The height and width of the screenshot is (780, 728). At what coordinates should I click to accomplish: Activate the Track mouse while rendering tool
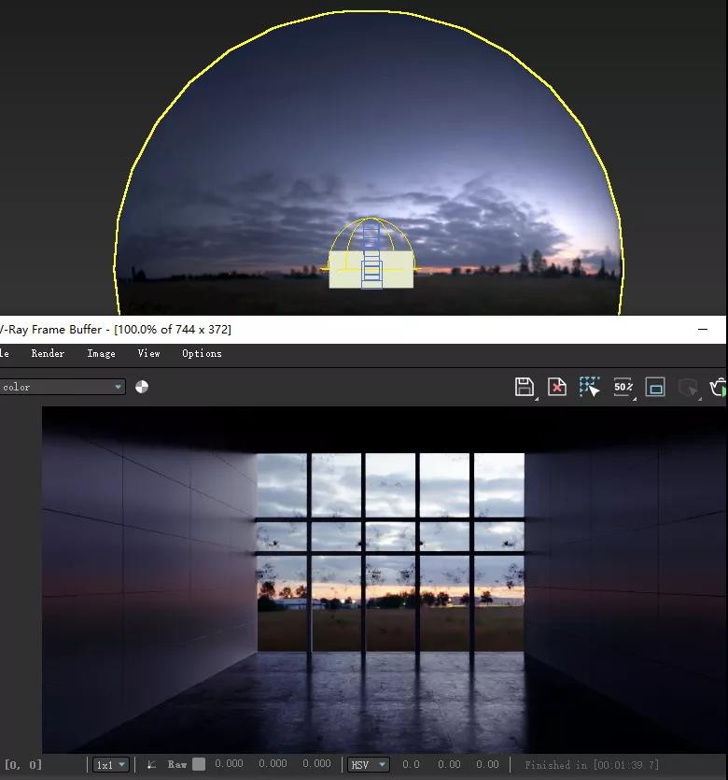coord(590,387)
